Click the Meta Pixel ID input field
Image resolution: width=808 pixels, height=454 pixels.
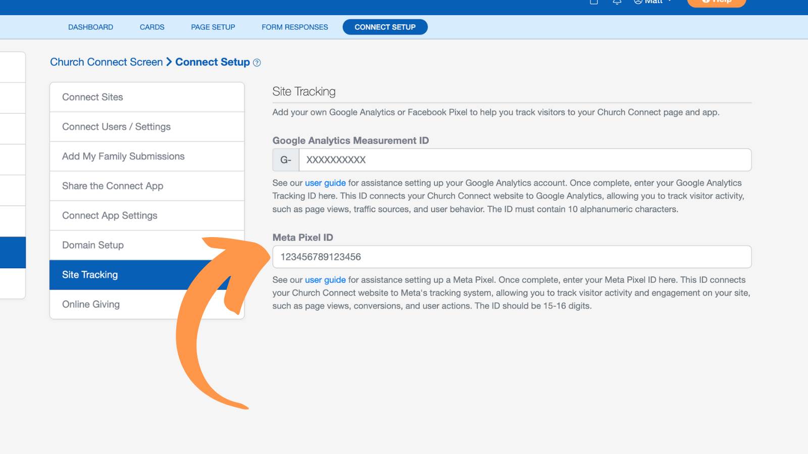tap(512, 257)
